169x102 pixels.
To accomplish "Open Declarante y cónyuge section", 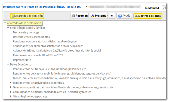I will click(x=26, y=32).
